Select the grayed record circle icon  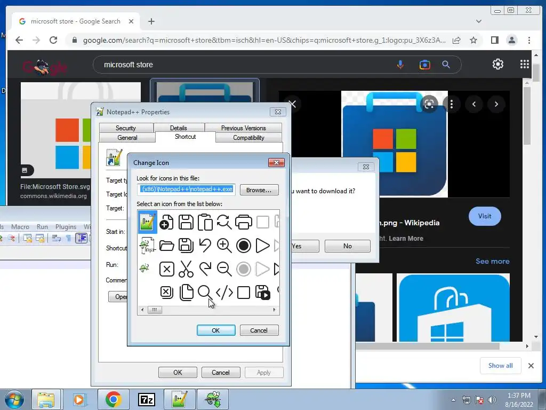click(x=243, y=269)
